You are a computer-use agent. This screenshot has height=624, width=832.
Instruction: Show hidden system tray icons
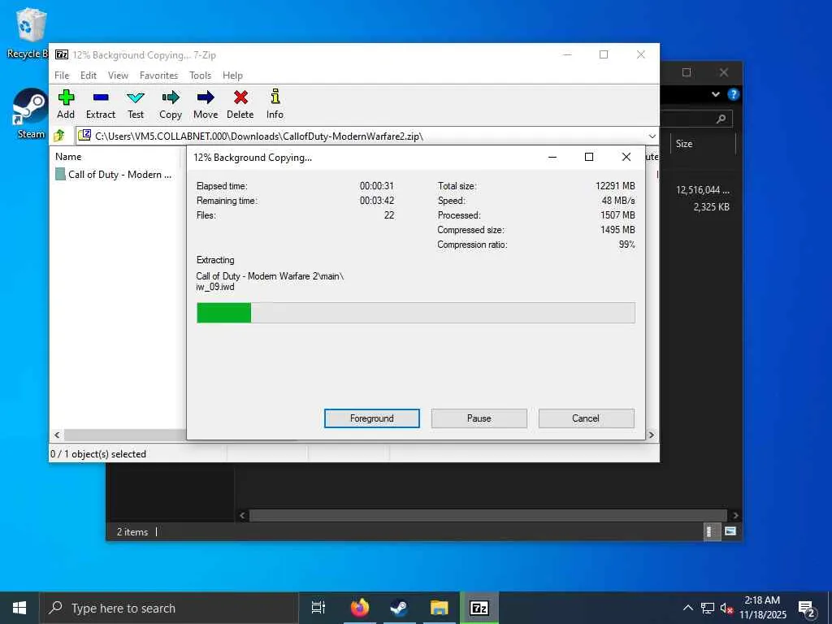(x=687, y=608)
